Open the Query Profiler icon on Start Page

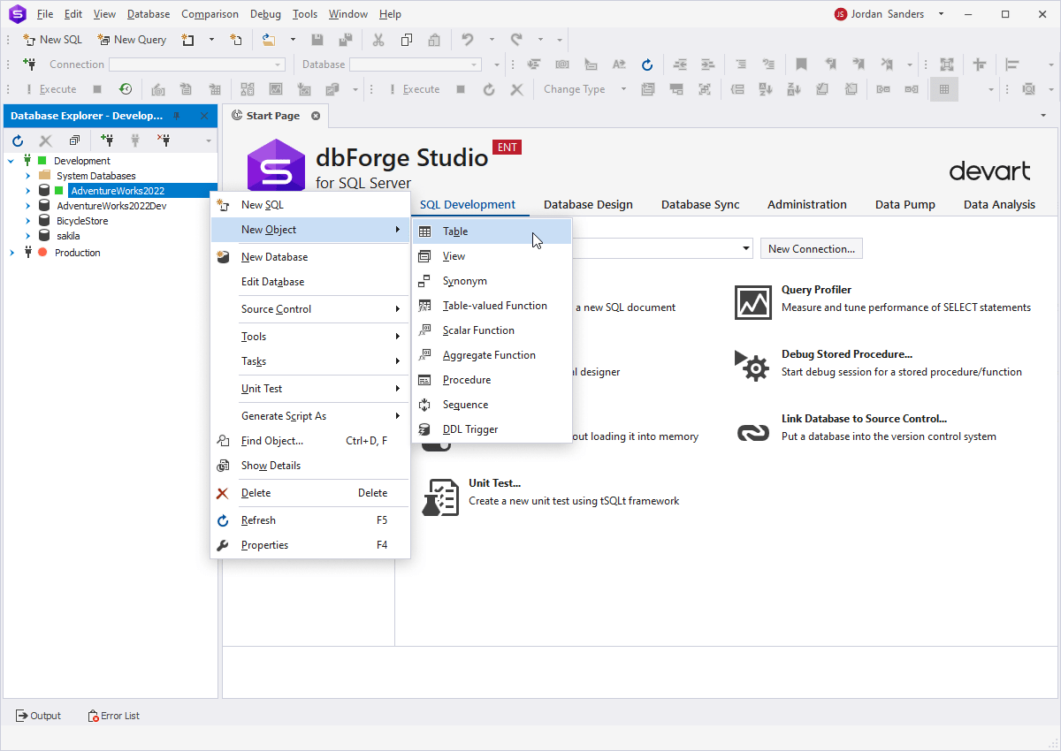click(752, 302)
